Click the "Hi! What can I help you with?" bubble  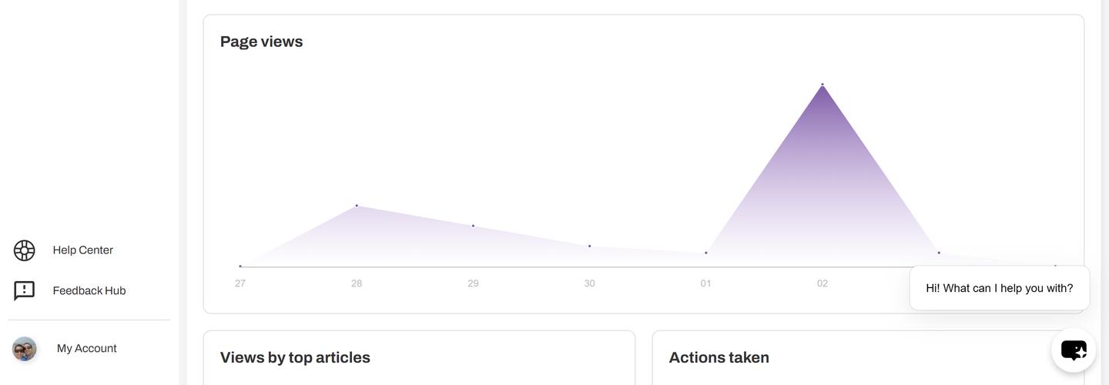point(999,288)
